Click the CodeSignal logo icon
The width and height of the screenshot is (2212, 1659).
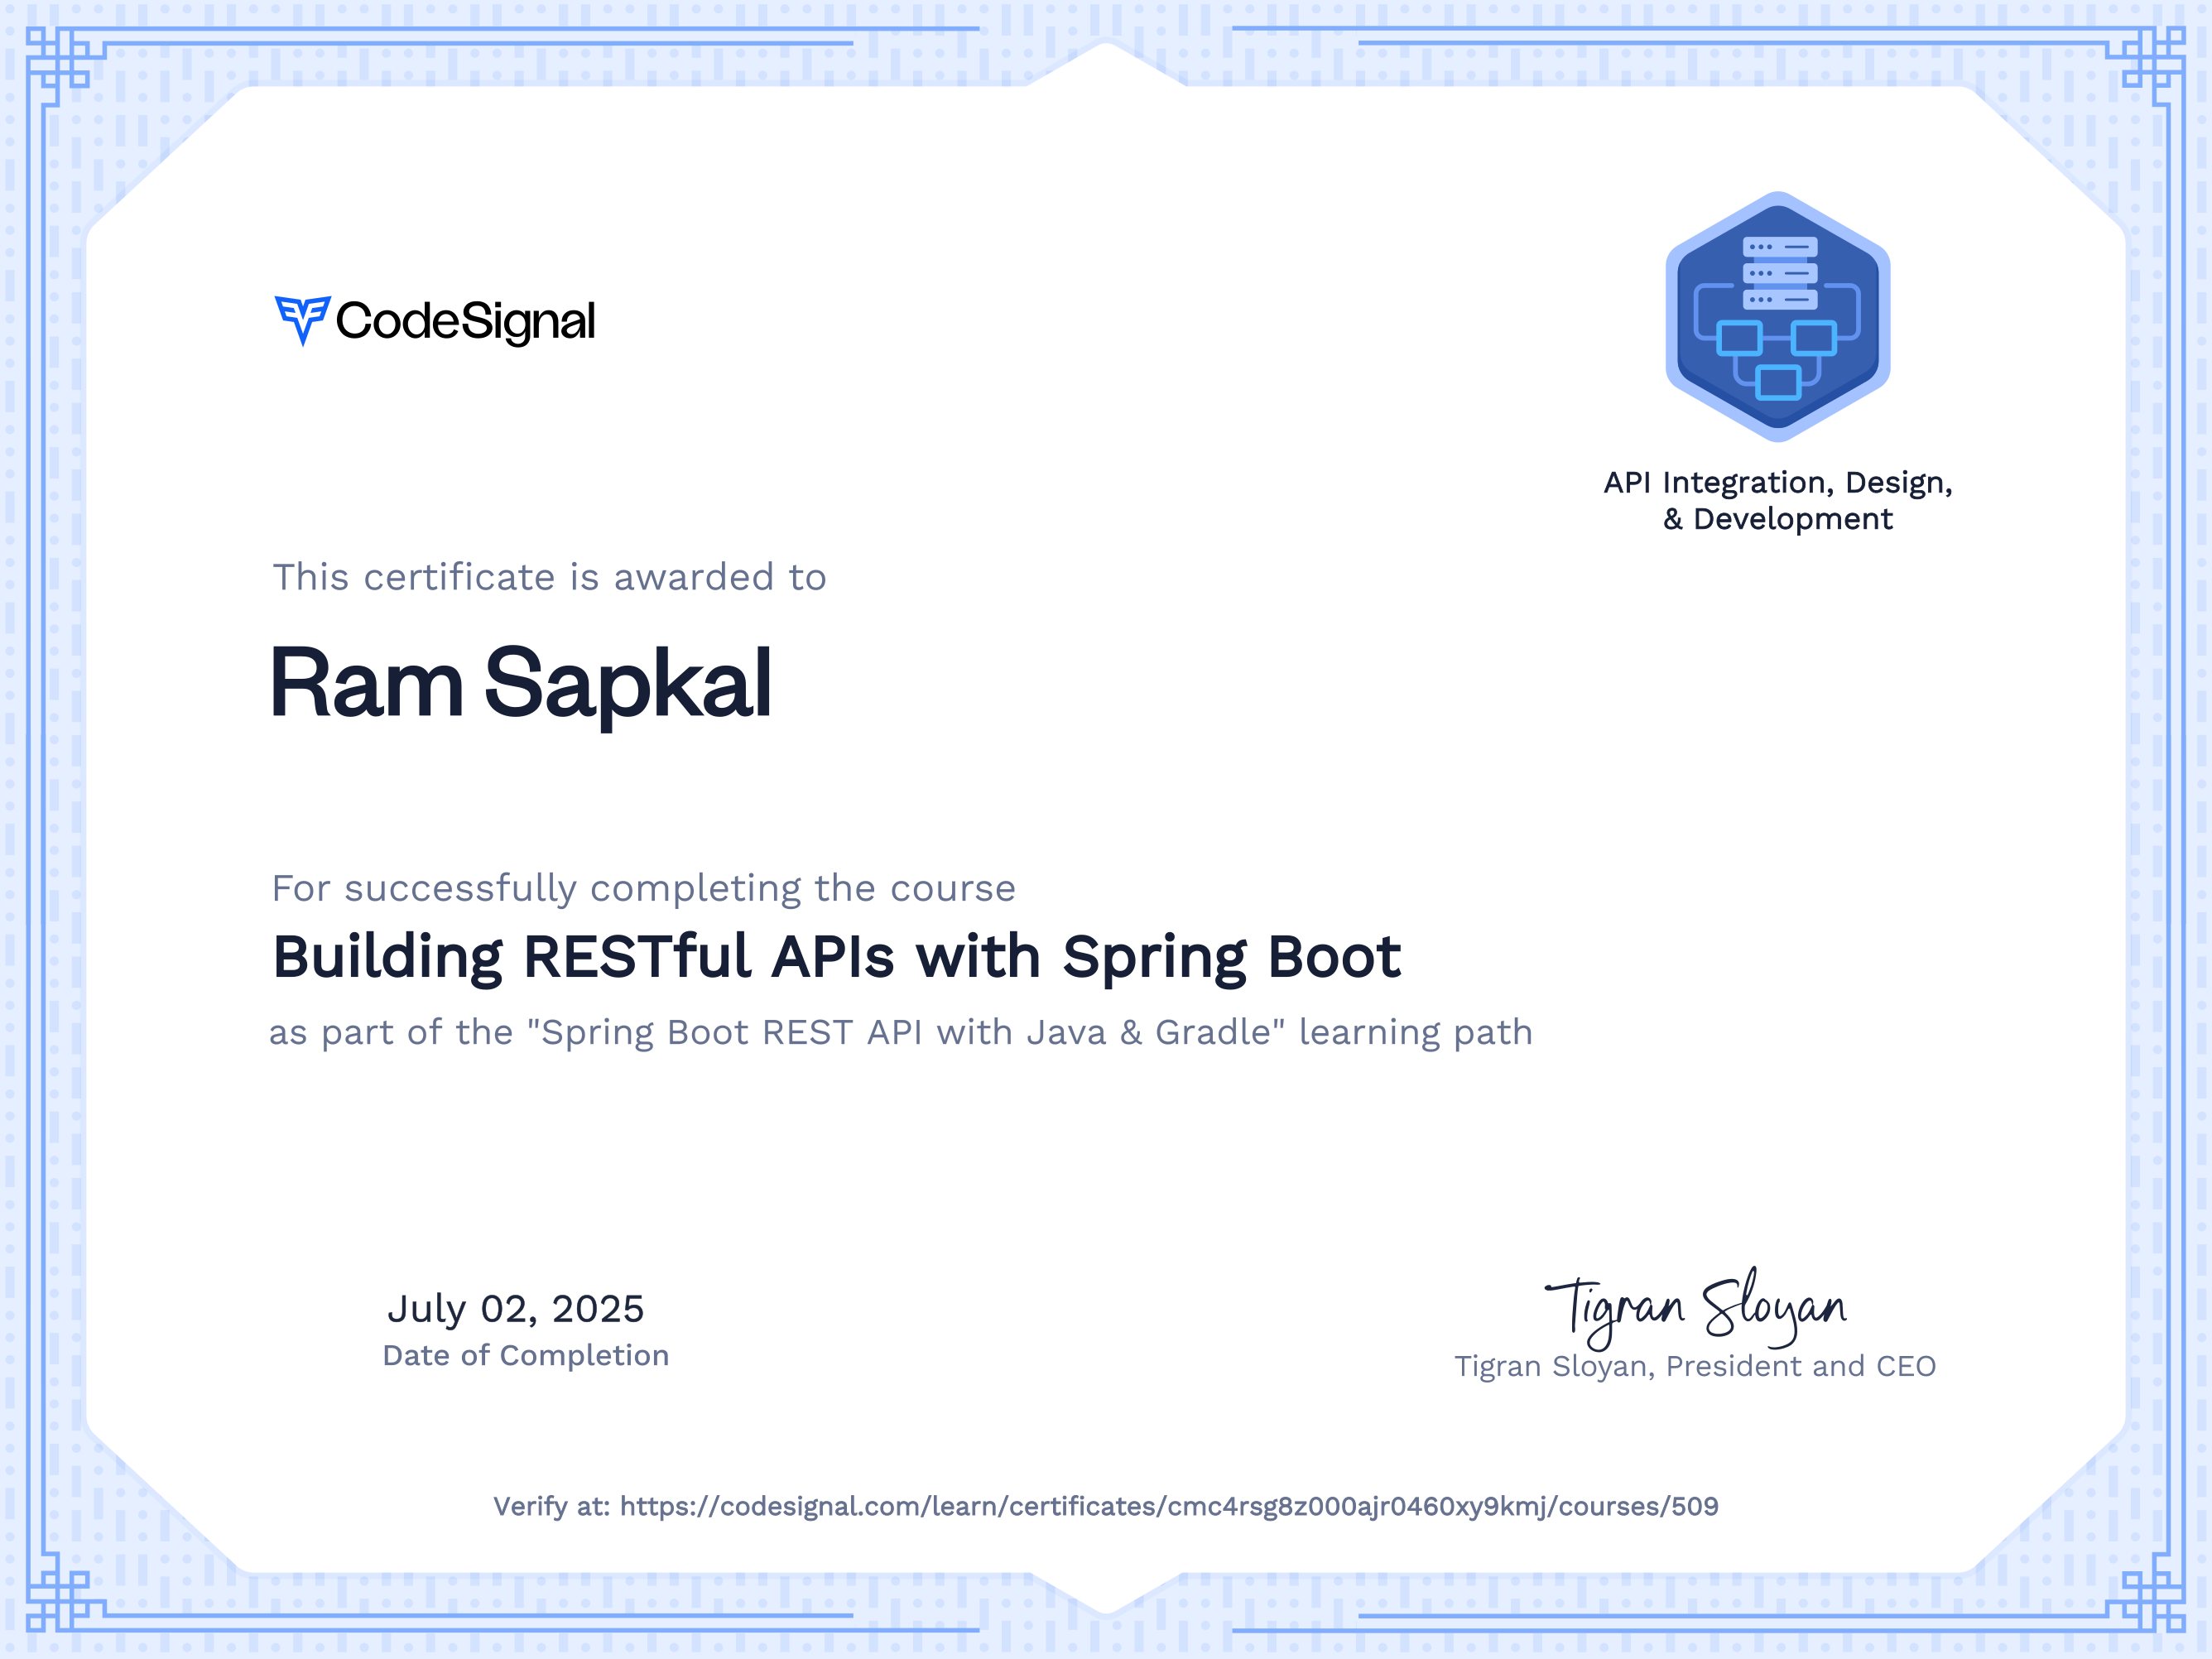302,321
